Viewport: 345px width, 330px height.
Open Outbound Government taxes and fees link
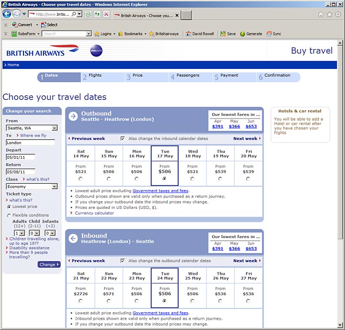[160, 191]
